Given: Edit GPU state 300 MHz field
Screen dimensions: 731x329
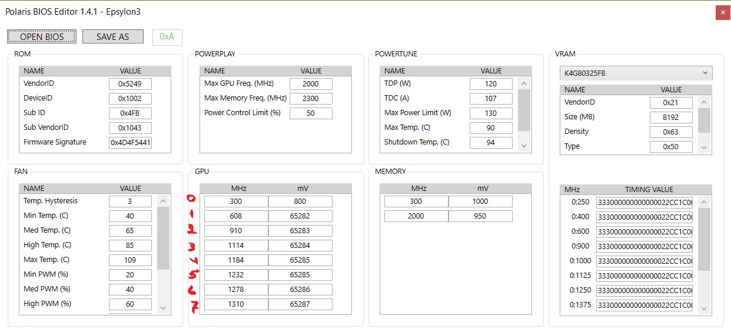Looking at the screenshot, I should point(236,201).
